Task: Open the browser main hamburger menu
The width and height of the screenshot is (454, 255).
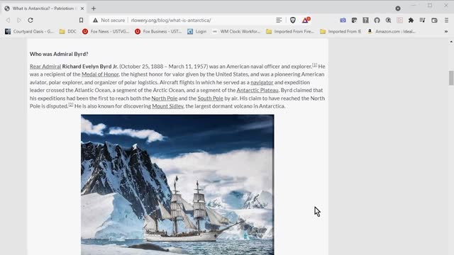Action: (446, 21)
